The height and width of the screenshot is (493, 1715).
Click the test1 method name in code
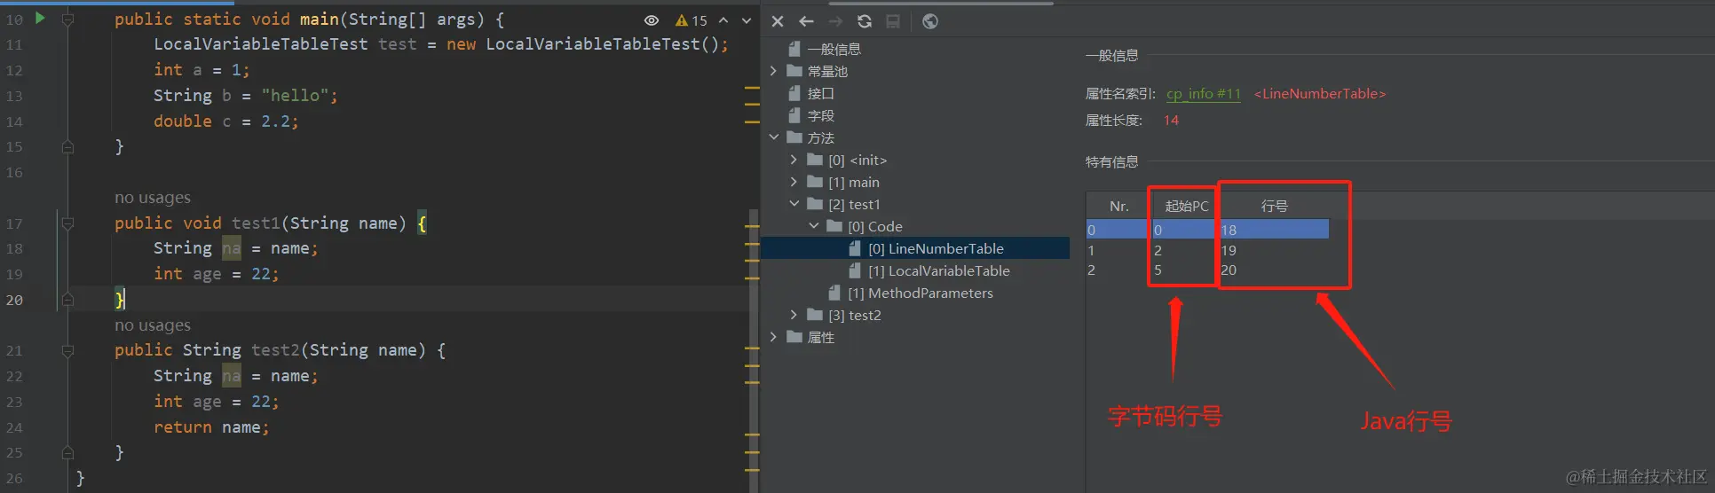pos(256,223)
